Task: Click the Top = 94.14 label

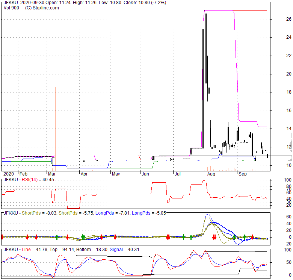Action: [x=62, y=250]
